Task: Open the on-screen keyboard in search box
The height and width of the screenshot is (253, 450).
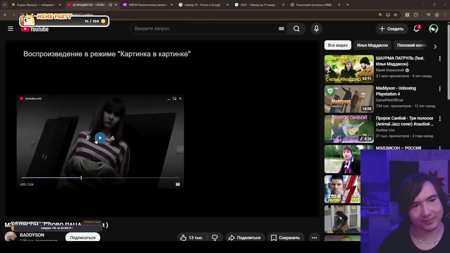Action: [281, 28]
